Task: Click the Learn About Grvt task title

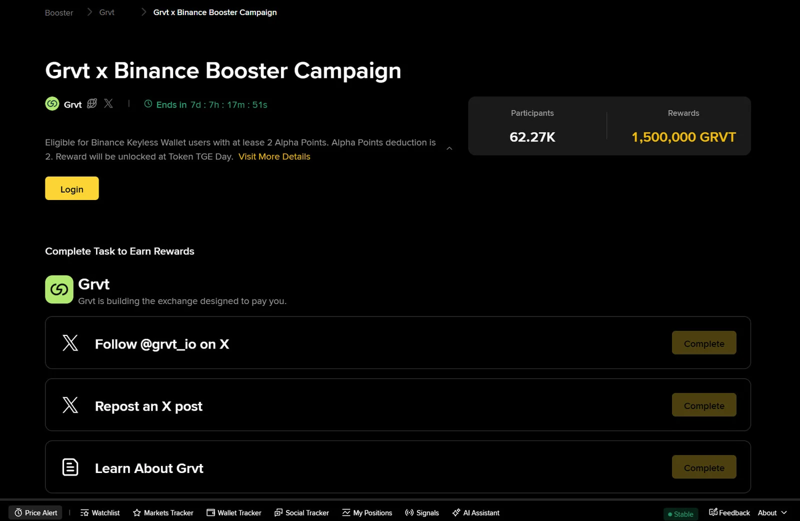Action: (x=149, y=468)
